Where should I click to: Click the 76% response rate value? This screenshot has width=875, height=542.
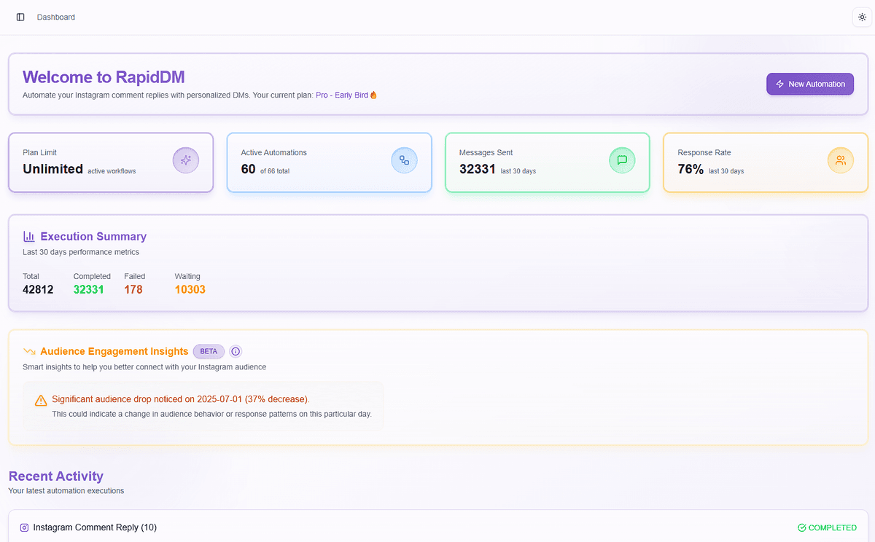click(691, 169)
